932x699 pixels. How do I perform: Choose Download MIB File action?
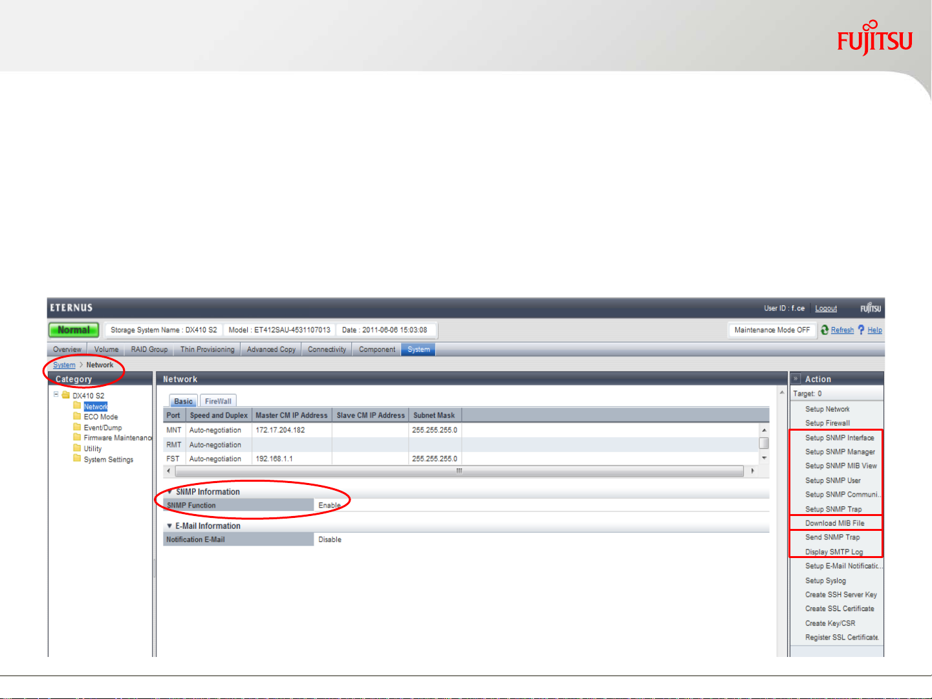834,523
